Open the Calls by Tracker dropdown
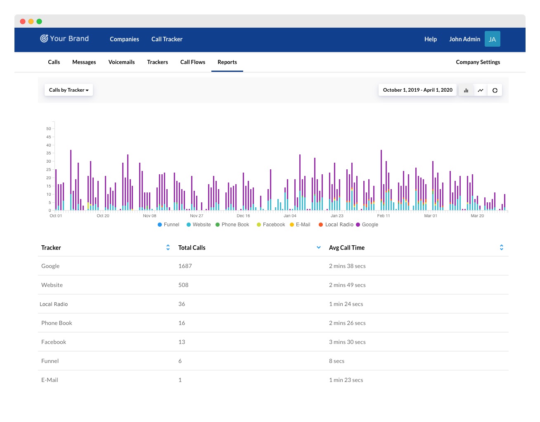Viewport: 540px width, 422px height. [x=69, y=90]
